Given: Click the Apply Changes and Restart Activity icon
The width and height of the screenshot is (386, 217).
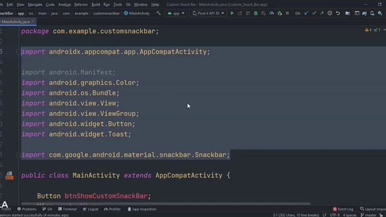Looking at the screenshot, I should coord(240,13).
